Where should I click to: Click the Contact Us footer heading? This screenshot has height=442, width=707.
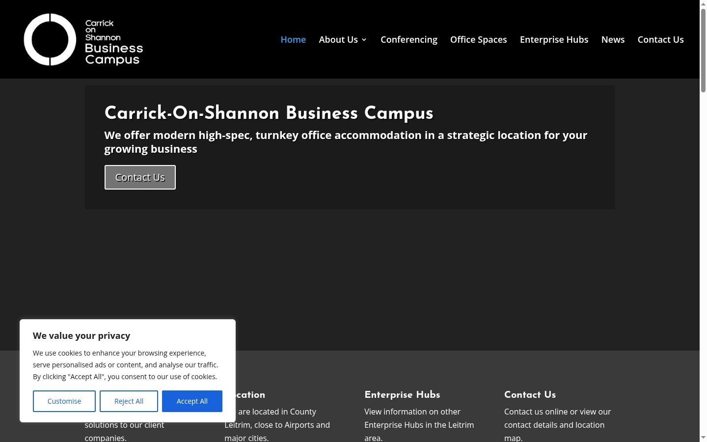point(530,395)
